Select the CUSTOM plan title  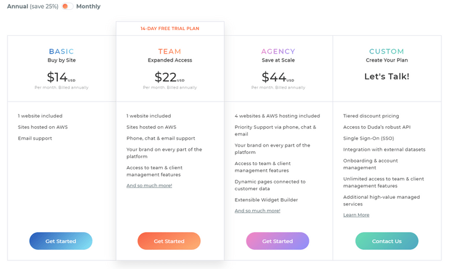pos(387,52)
